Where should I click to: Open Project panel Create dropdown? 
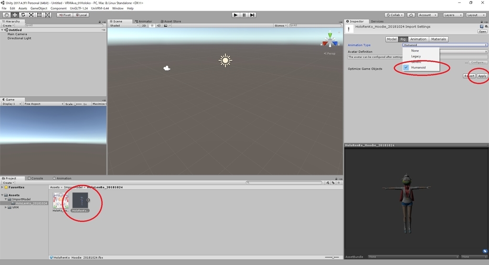(x=8, y=183)
